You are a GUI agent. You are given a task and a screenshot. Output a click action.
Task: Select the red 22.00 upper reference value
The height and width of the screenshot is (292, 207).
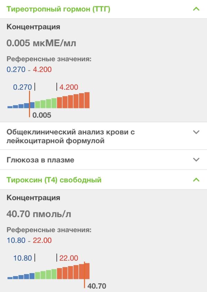point(42,240)
